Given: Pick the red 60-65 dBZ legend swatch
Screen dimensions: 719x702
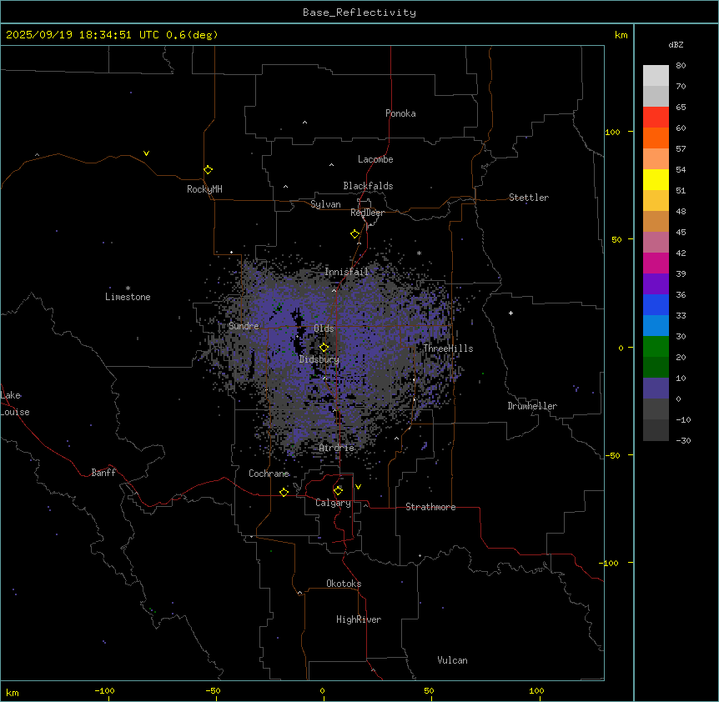Looking at the screenshot, I should (656, 118).
